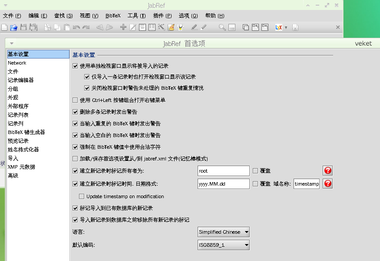Click the Unmark entries pen icon
The width and height of the screenshot is (380, 261).
click(204, 27)
